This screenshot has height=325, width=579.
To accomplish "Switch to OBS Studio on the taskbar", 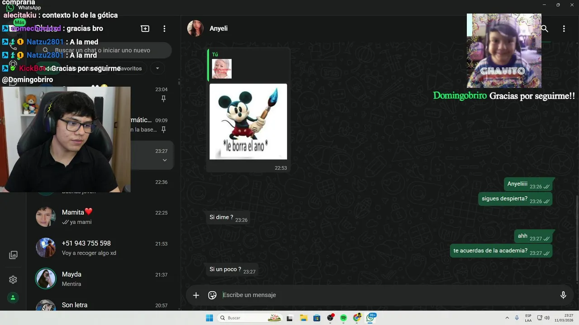I will 330,318.
